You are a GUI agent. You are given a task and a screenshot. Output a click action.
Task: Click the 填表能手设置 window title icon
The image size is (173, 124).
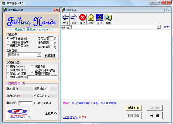(x=5, y=10)
